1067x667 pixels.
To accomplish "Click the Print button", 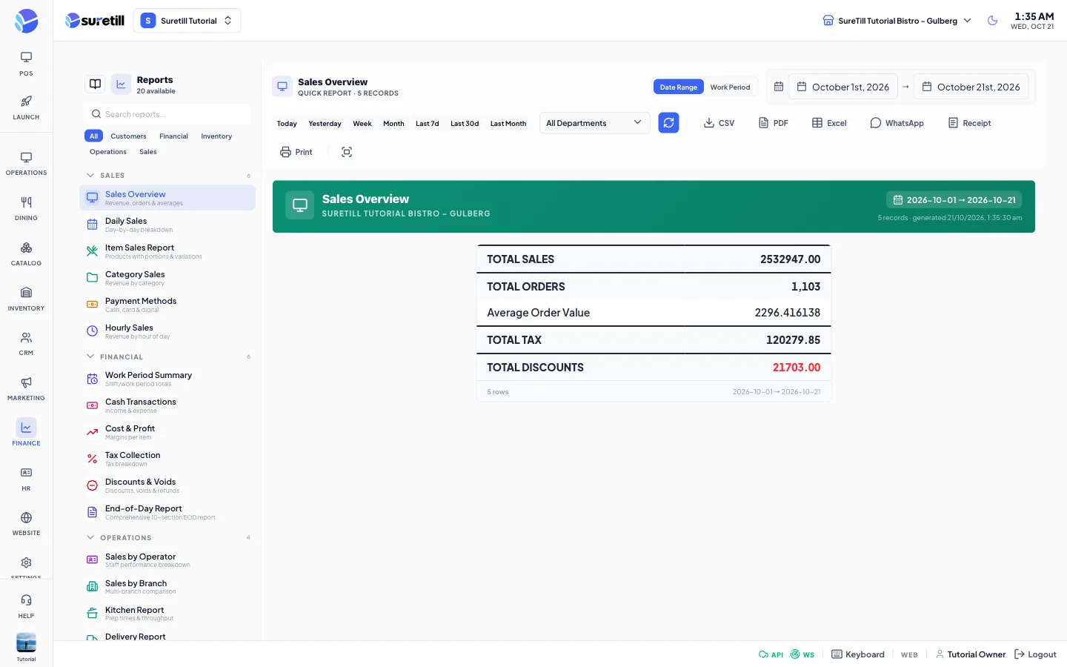I will click(296, 152).
